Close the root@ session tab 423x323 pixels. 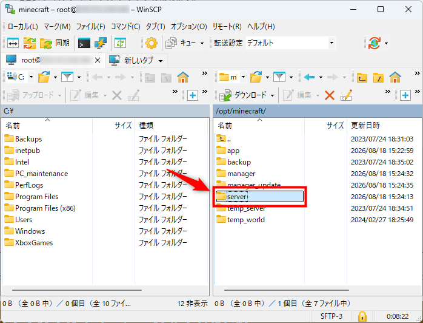coord(98,60)
